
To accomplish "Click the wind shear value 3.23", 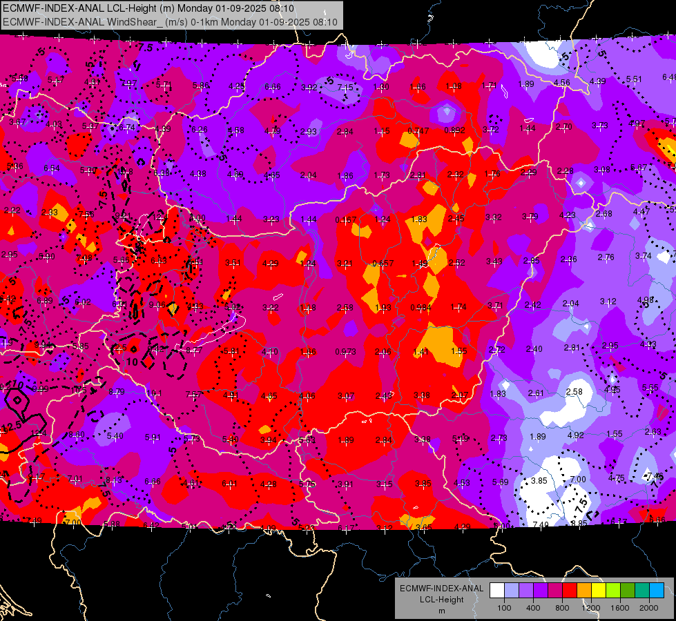I will pyautogui.click(x=271, y=219).
